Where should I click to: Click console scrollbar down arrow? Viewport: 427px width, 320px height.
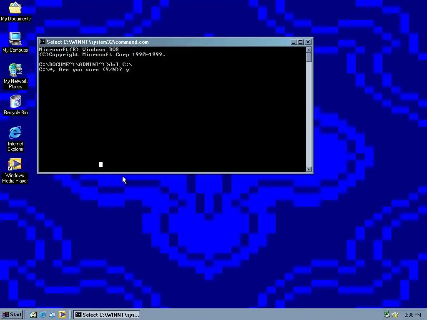point(309,169)
